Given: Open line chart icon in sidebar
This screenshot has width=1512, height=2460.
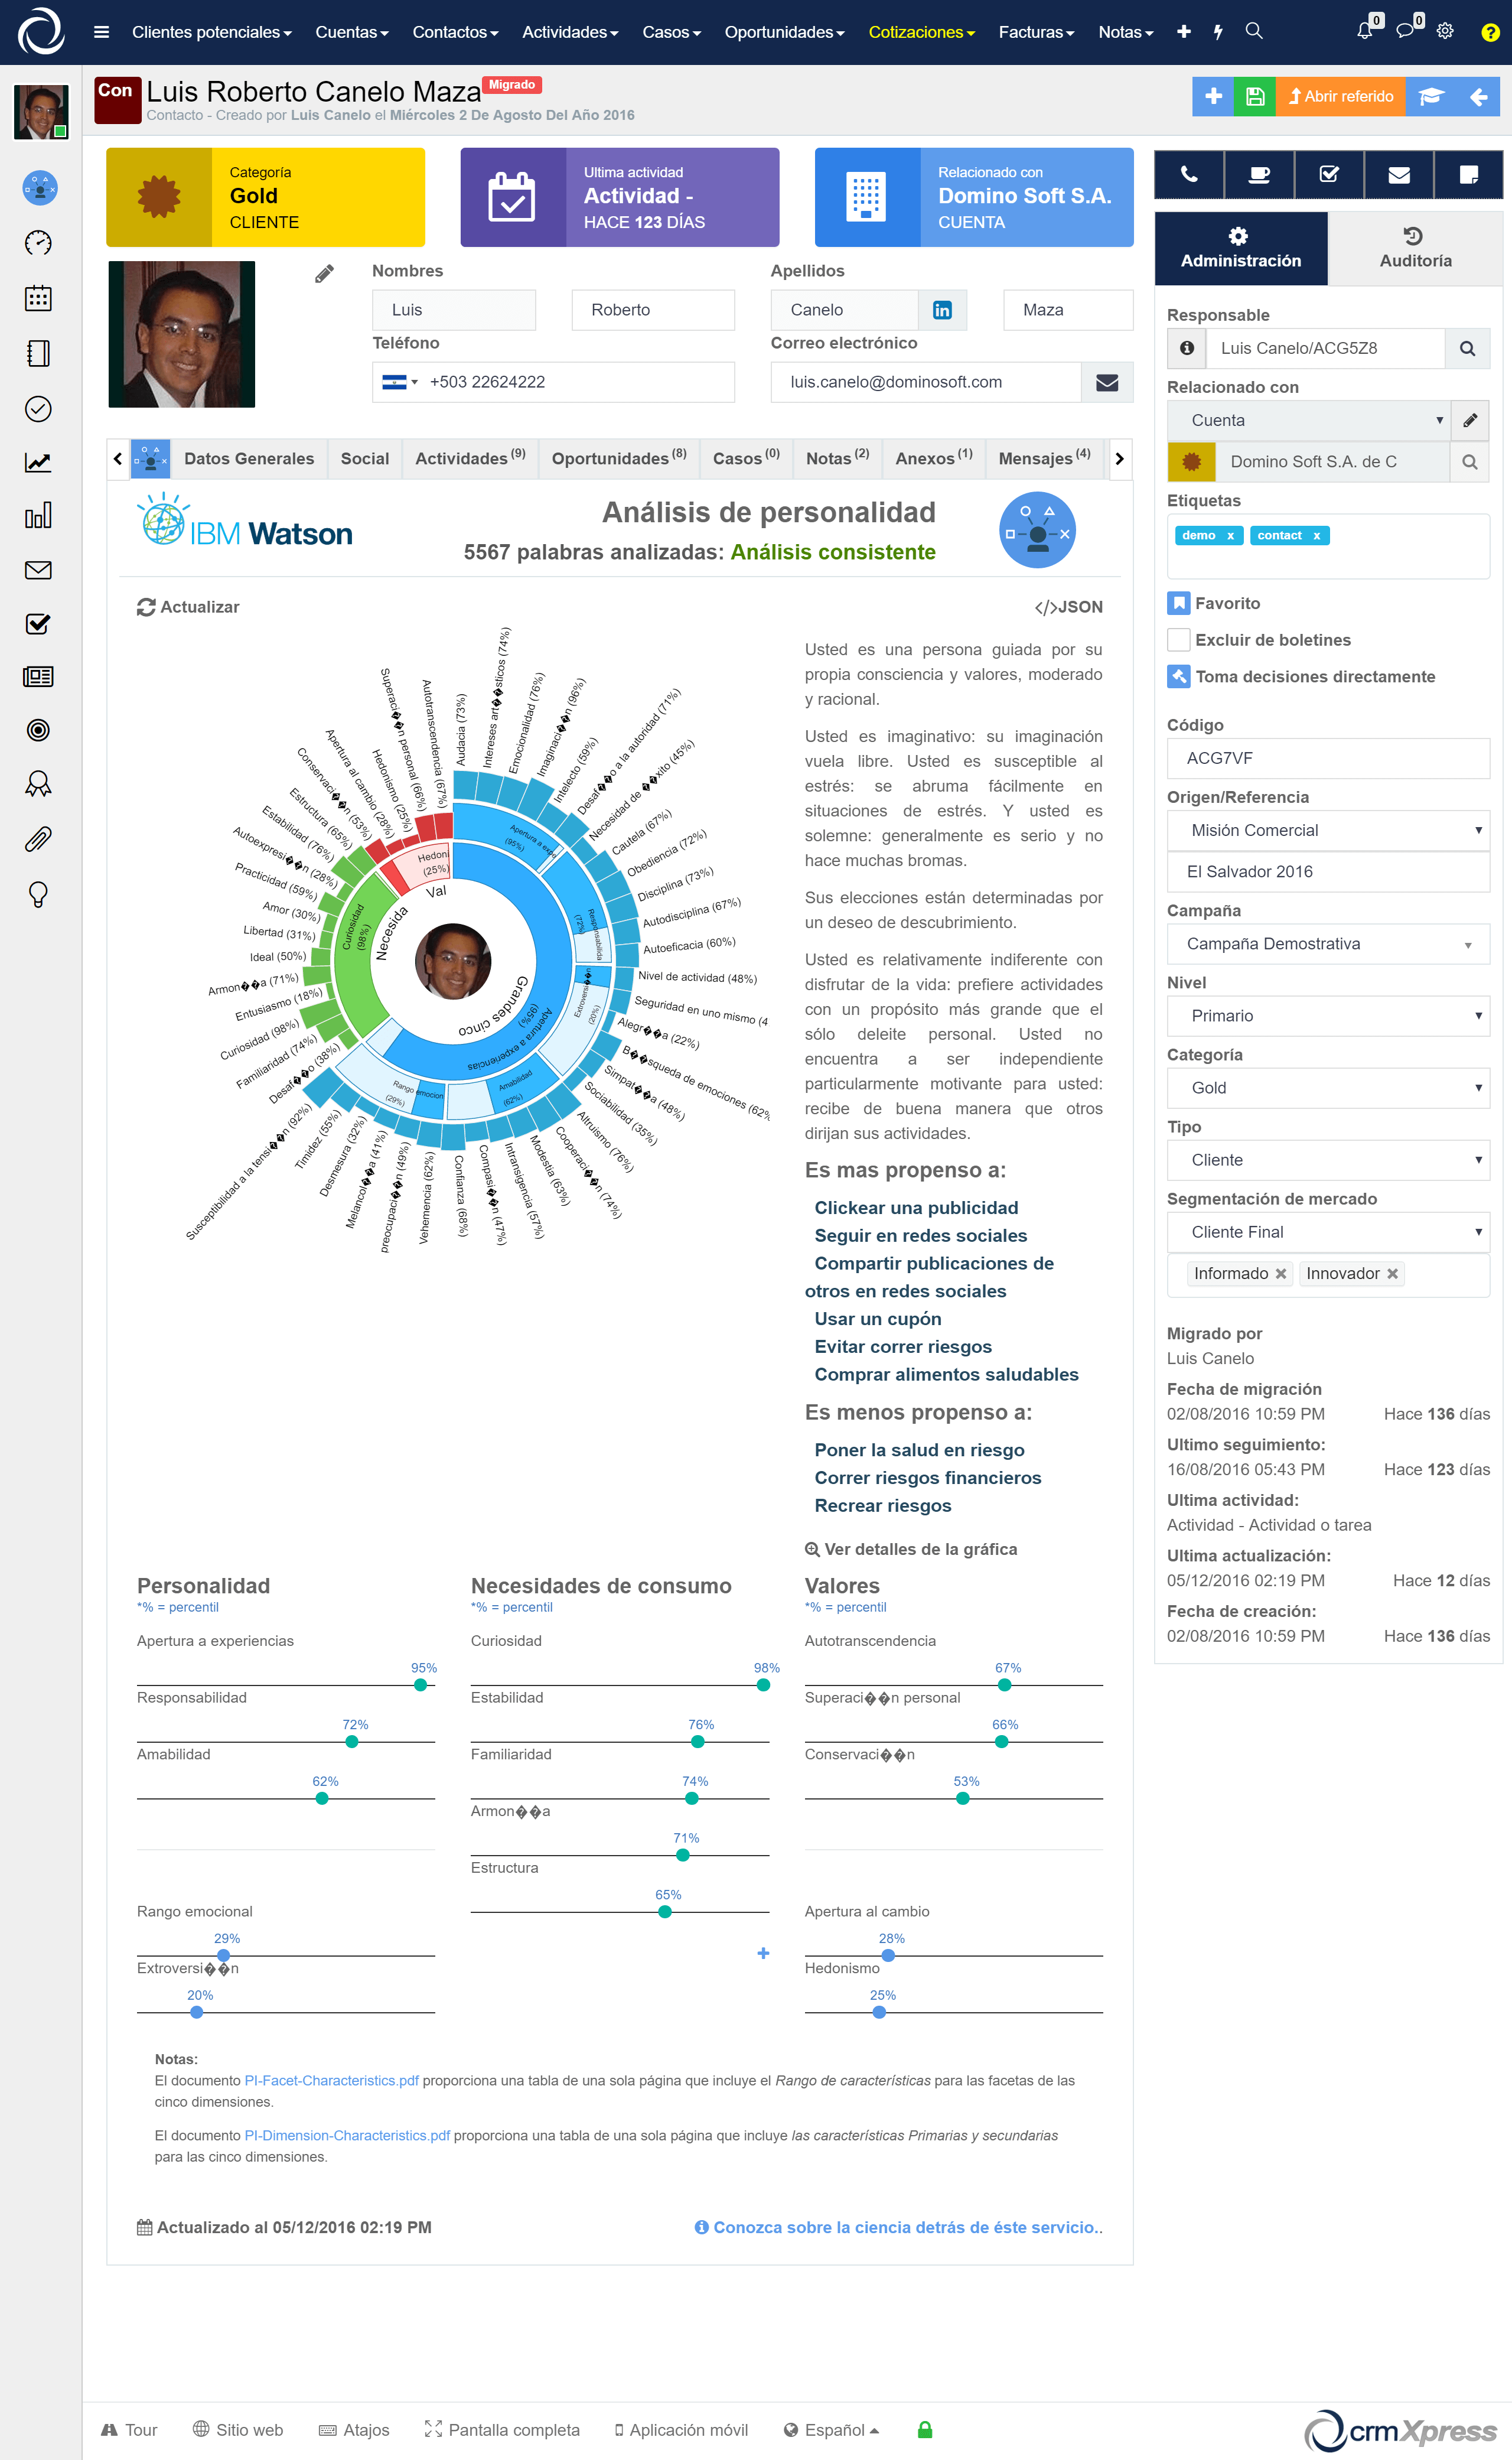Looking at the screenshot, I should point(38,462).
